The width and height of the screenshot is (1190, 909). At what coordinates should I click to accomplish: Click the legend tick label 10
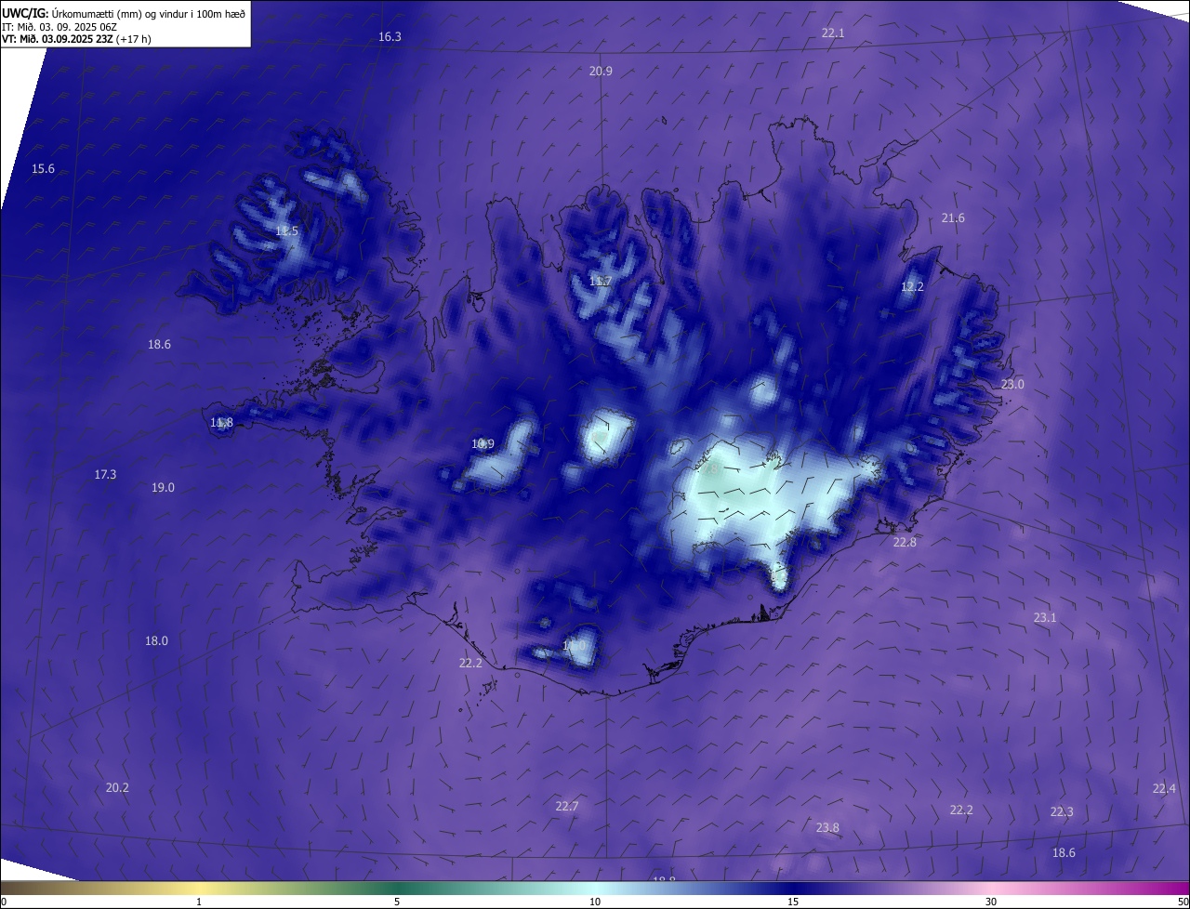595,902
